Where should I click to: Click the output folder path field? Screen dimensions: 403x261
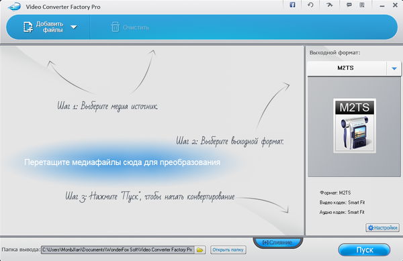[x=118, y=250]
